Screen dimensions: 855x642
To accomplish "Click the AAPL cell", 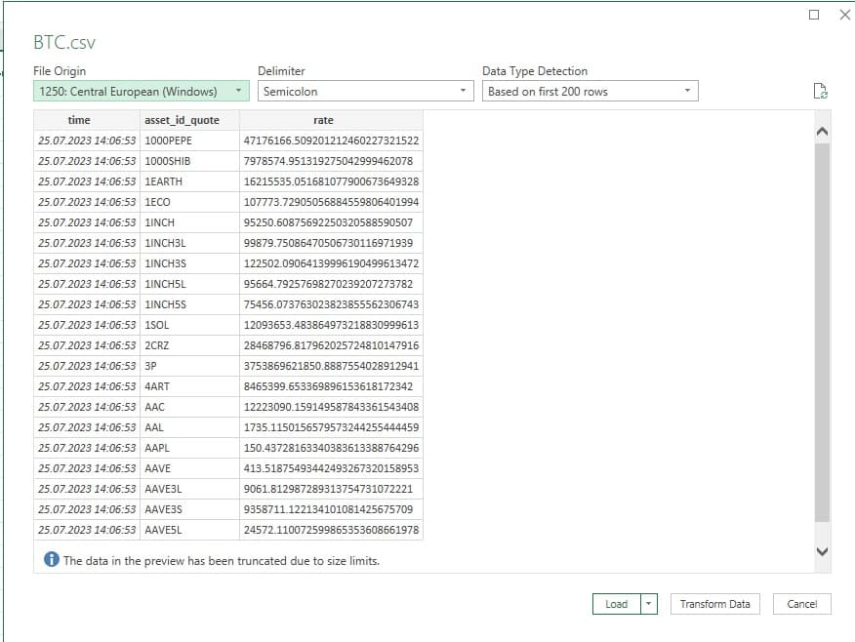I will tap(189, 448).
